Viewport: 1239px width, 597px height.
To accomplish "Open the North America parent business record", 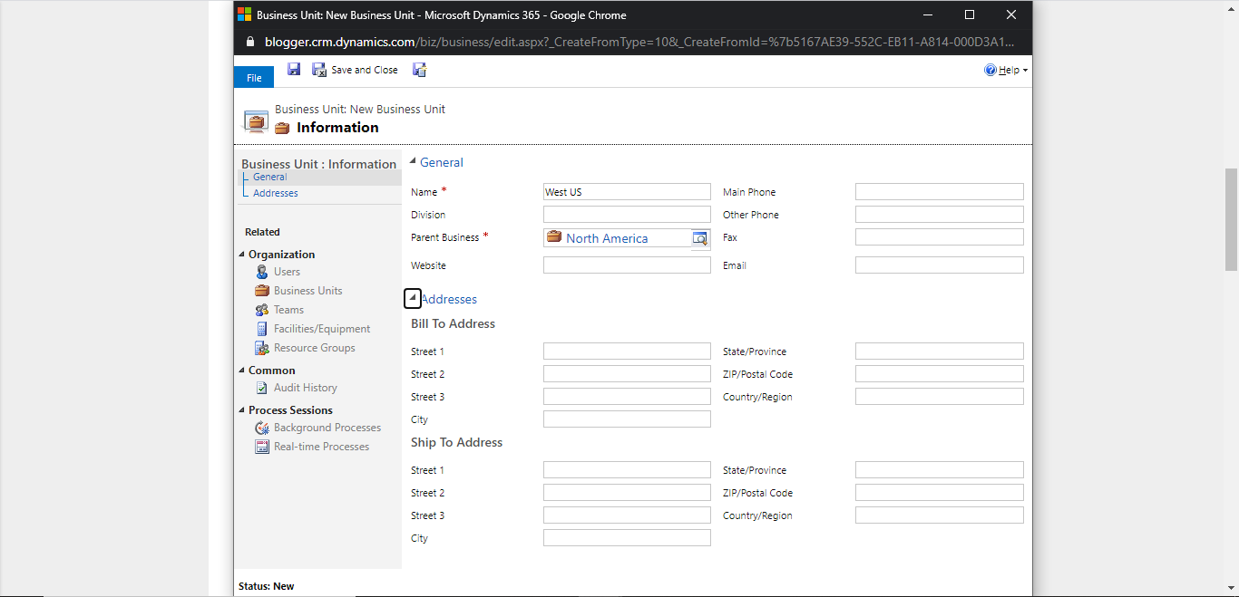I will pos(606,237).
